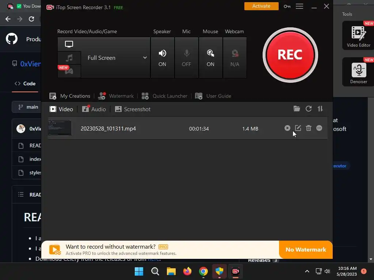Open My Creations
The height and width of the screenshot is (280, 374).
click(x=70, y=96)
